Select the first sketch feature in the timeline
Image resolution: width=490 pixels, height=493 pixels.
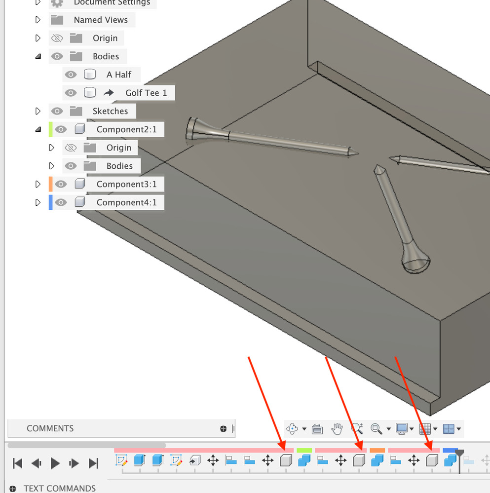pos(121,461)
